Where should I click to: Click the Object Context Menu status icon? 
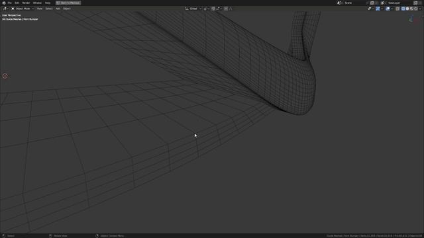(97, 236)
